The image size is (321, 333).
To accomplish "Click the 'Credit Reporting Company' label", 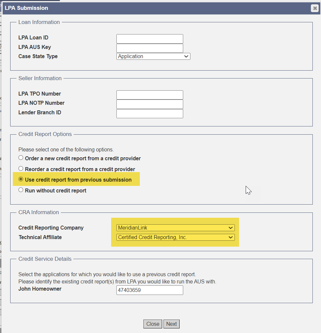I will click(x=51, y=228).
